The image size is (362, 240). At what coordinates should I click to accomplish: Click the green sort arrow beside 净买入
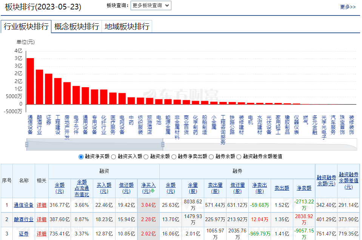click(153, 191)
